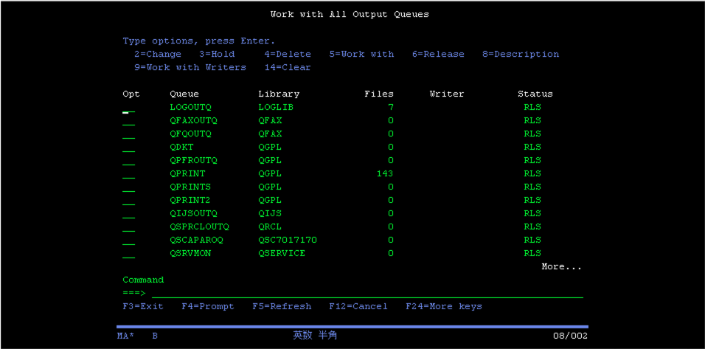This screenshot has height=349, width=705.
Task: Click the Opt field for QSPRCLOUTQ
Action: click(x=128, y=227)
